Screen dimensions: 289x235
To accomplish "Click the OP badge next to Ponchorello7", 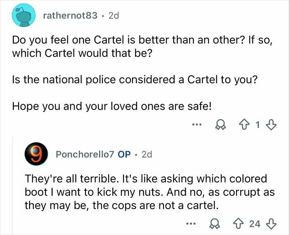I will (x=124, y=154).
